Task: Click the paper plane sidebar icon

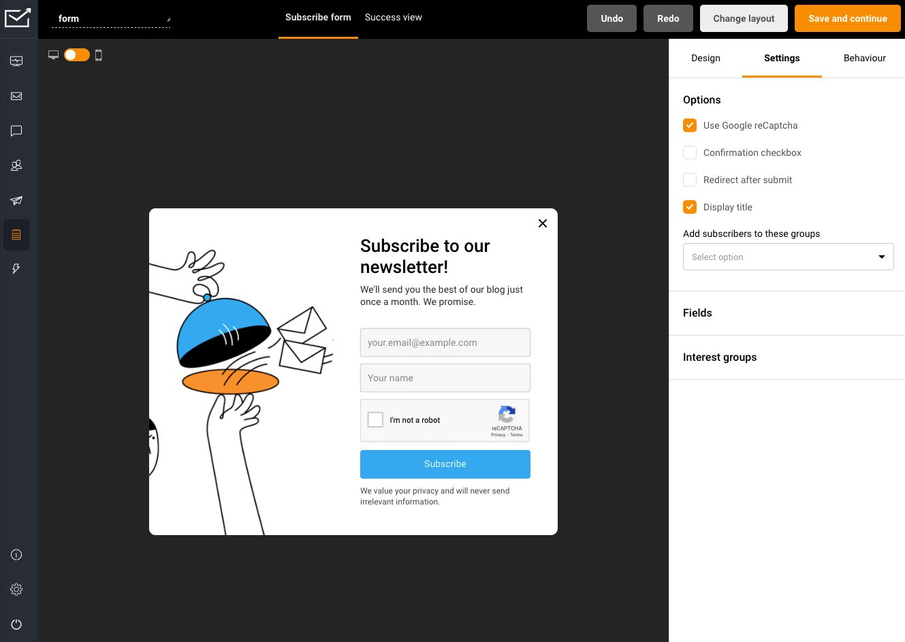Action: 16,200
